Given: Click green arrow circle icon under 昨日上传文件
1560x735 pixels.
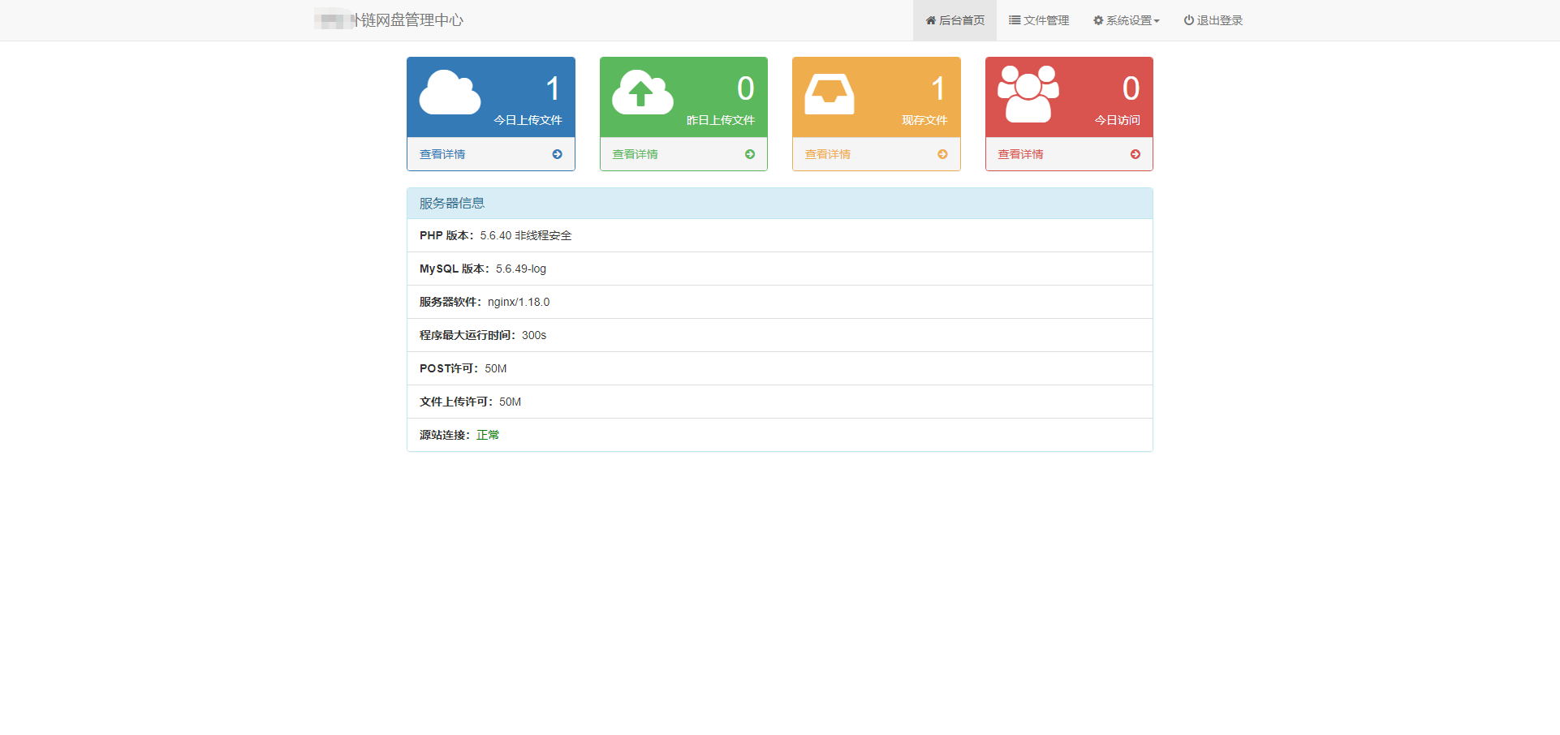Looking at the screenshot, I should pos(749,154).
